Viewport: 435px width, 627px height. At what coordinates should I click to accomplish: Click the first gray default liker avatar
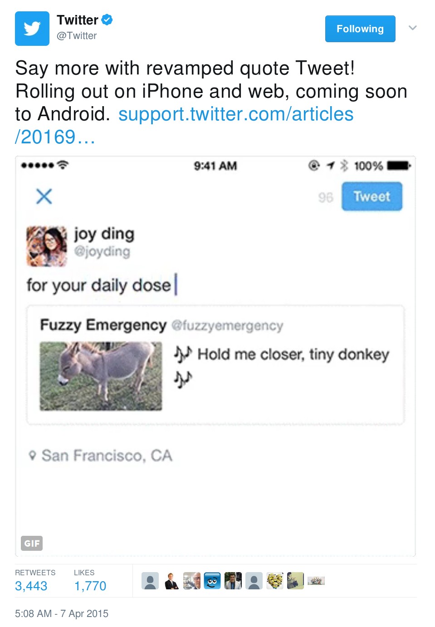point(150,581)
